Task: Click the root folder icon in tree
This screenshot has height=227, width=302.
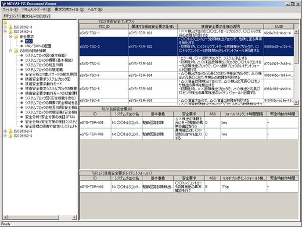Action: [5, 22]
